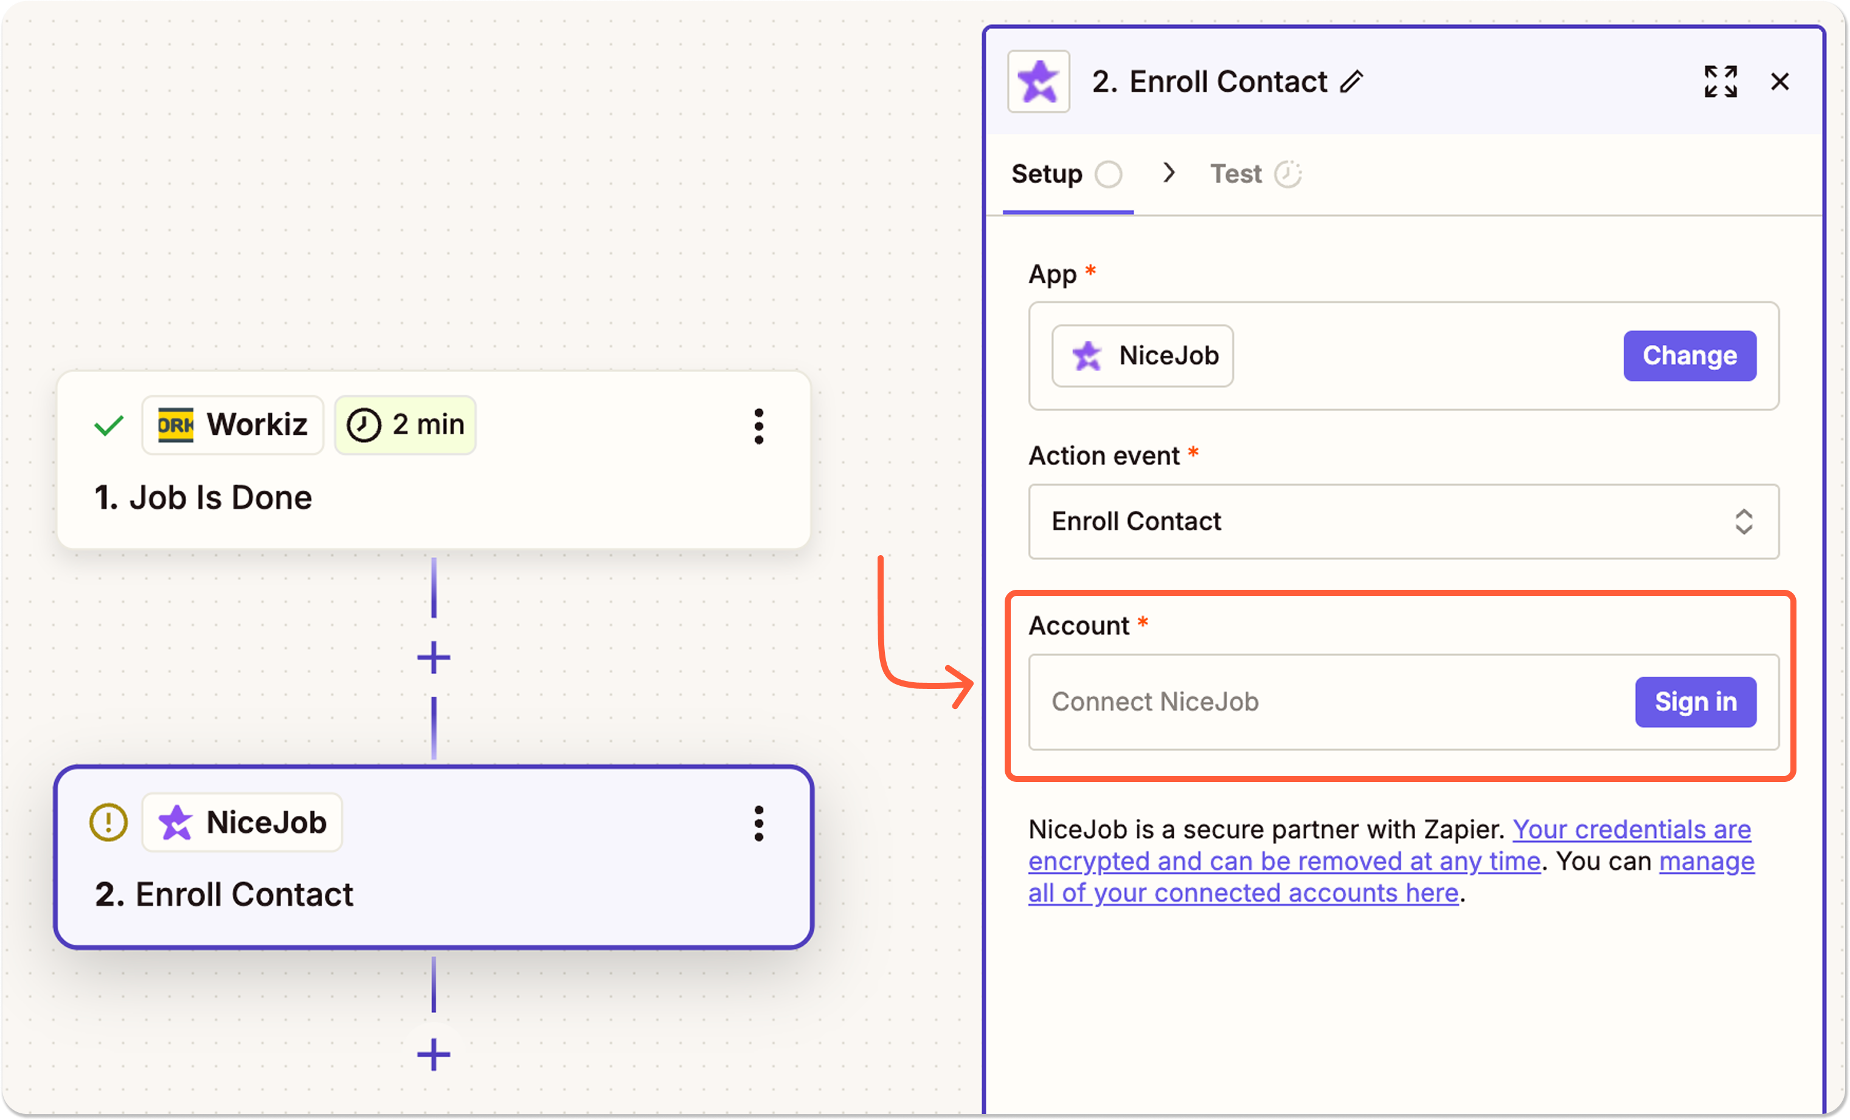The image size is (1850, 1120).
Task: Add a step after Enroll Contact
Action: 433,1054
